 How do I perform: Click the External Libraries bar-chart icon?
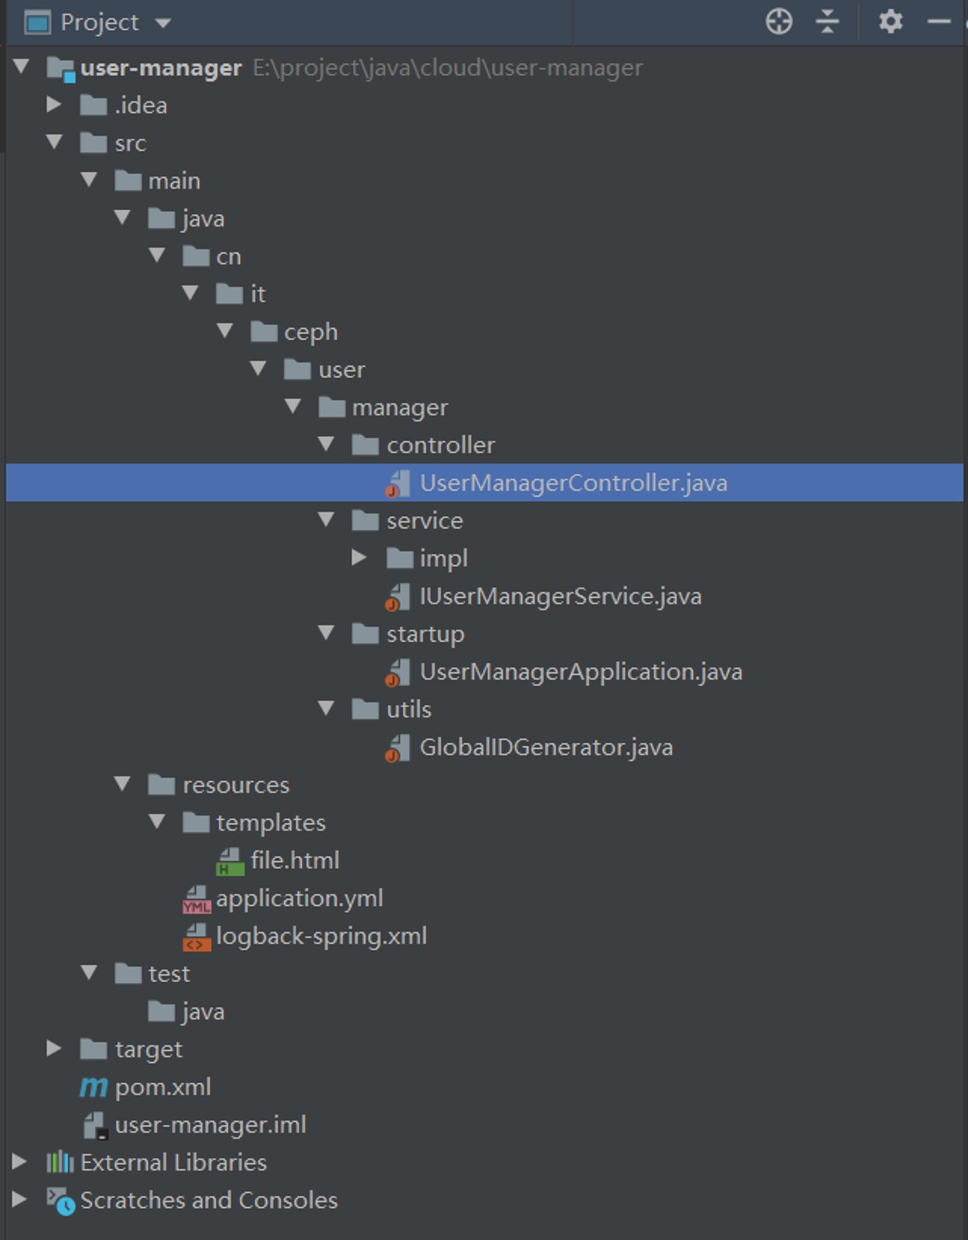coord(60,1162)
